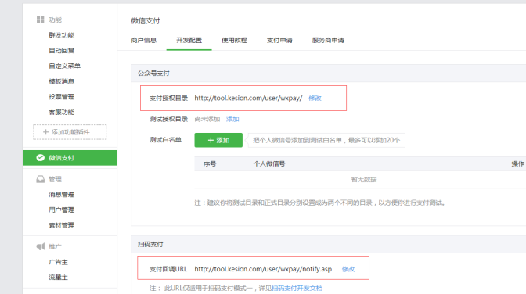
Task: Click 添加 link for 测试授权目录
Action: 232,119
